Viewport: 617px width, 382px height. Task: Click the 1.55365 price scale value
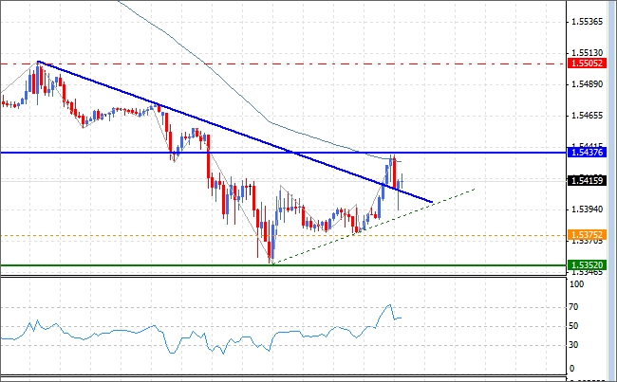pyautogui.click(x=587, y=22)
